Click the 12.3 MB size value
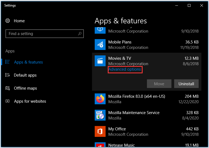The image size is (209, 148). pyautogui.click(x=192, y=58)
